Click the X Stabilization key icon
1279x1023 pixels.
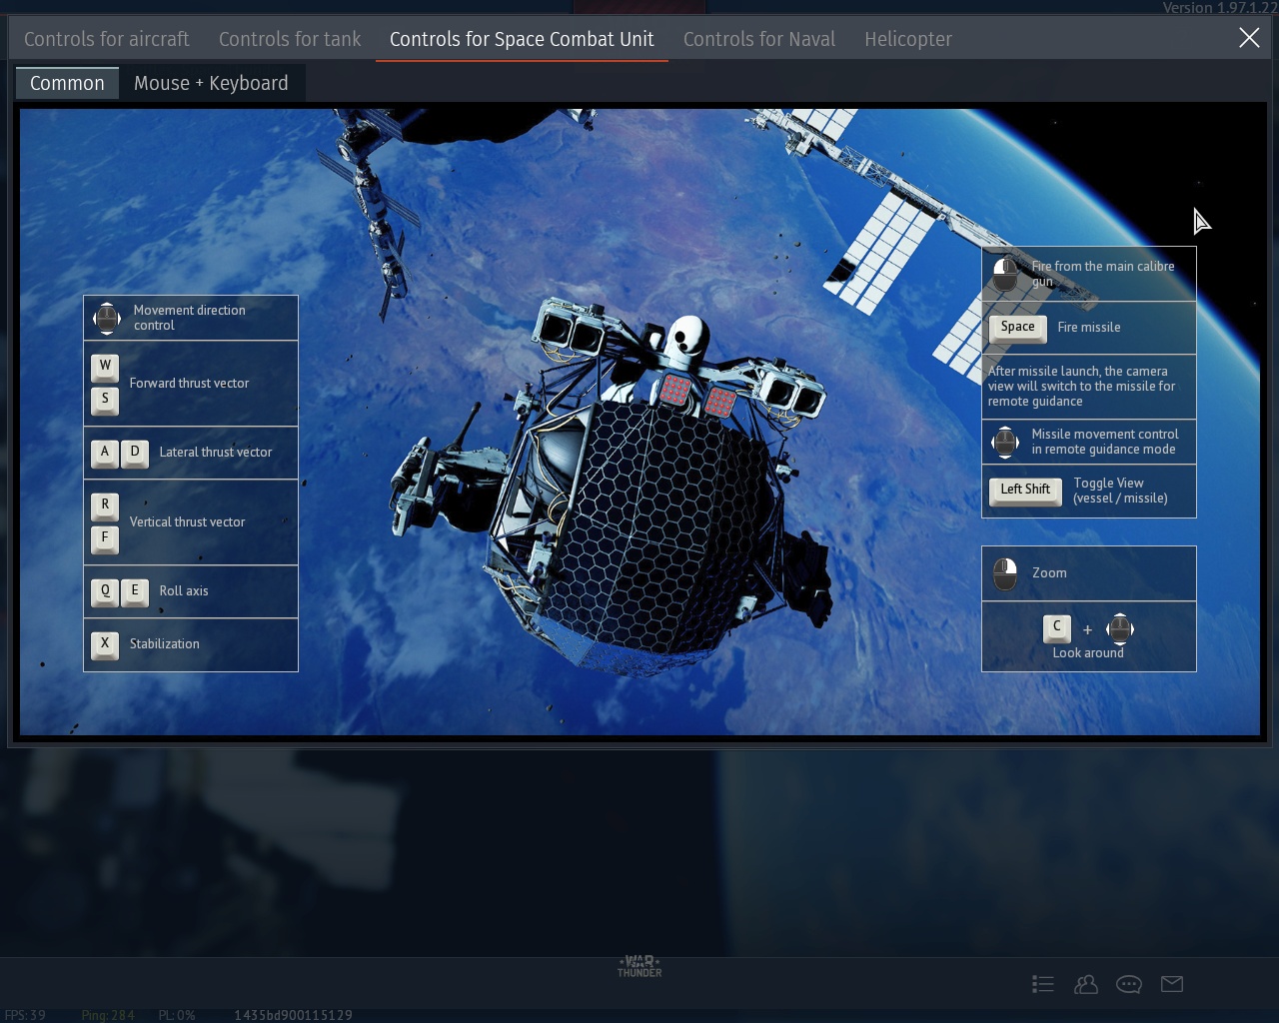tap(105, 644)
